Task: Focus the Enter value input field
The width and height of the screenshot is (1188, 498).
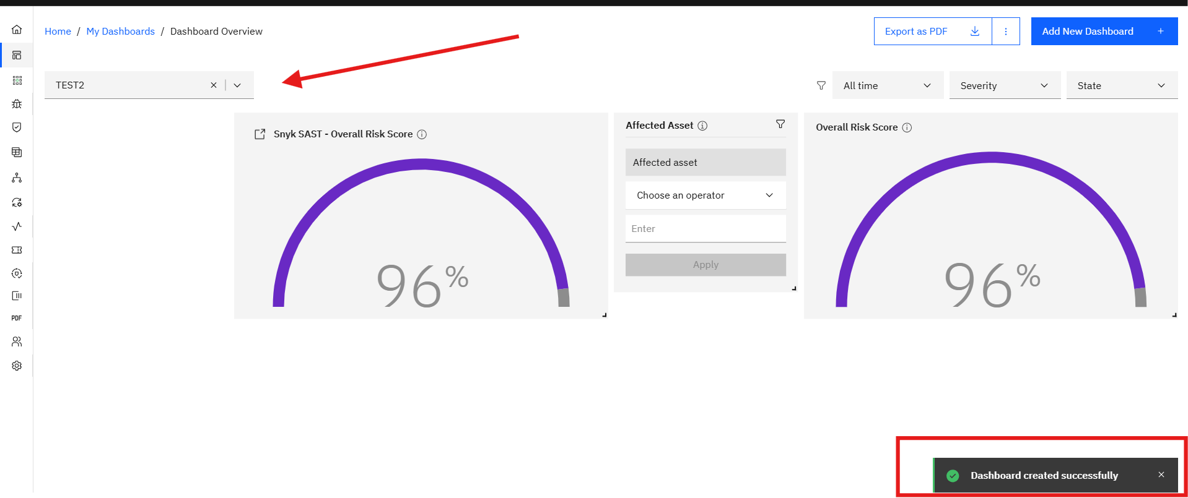Action: pos(705,229)
